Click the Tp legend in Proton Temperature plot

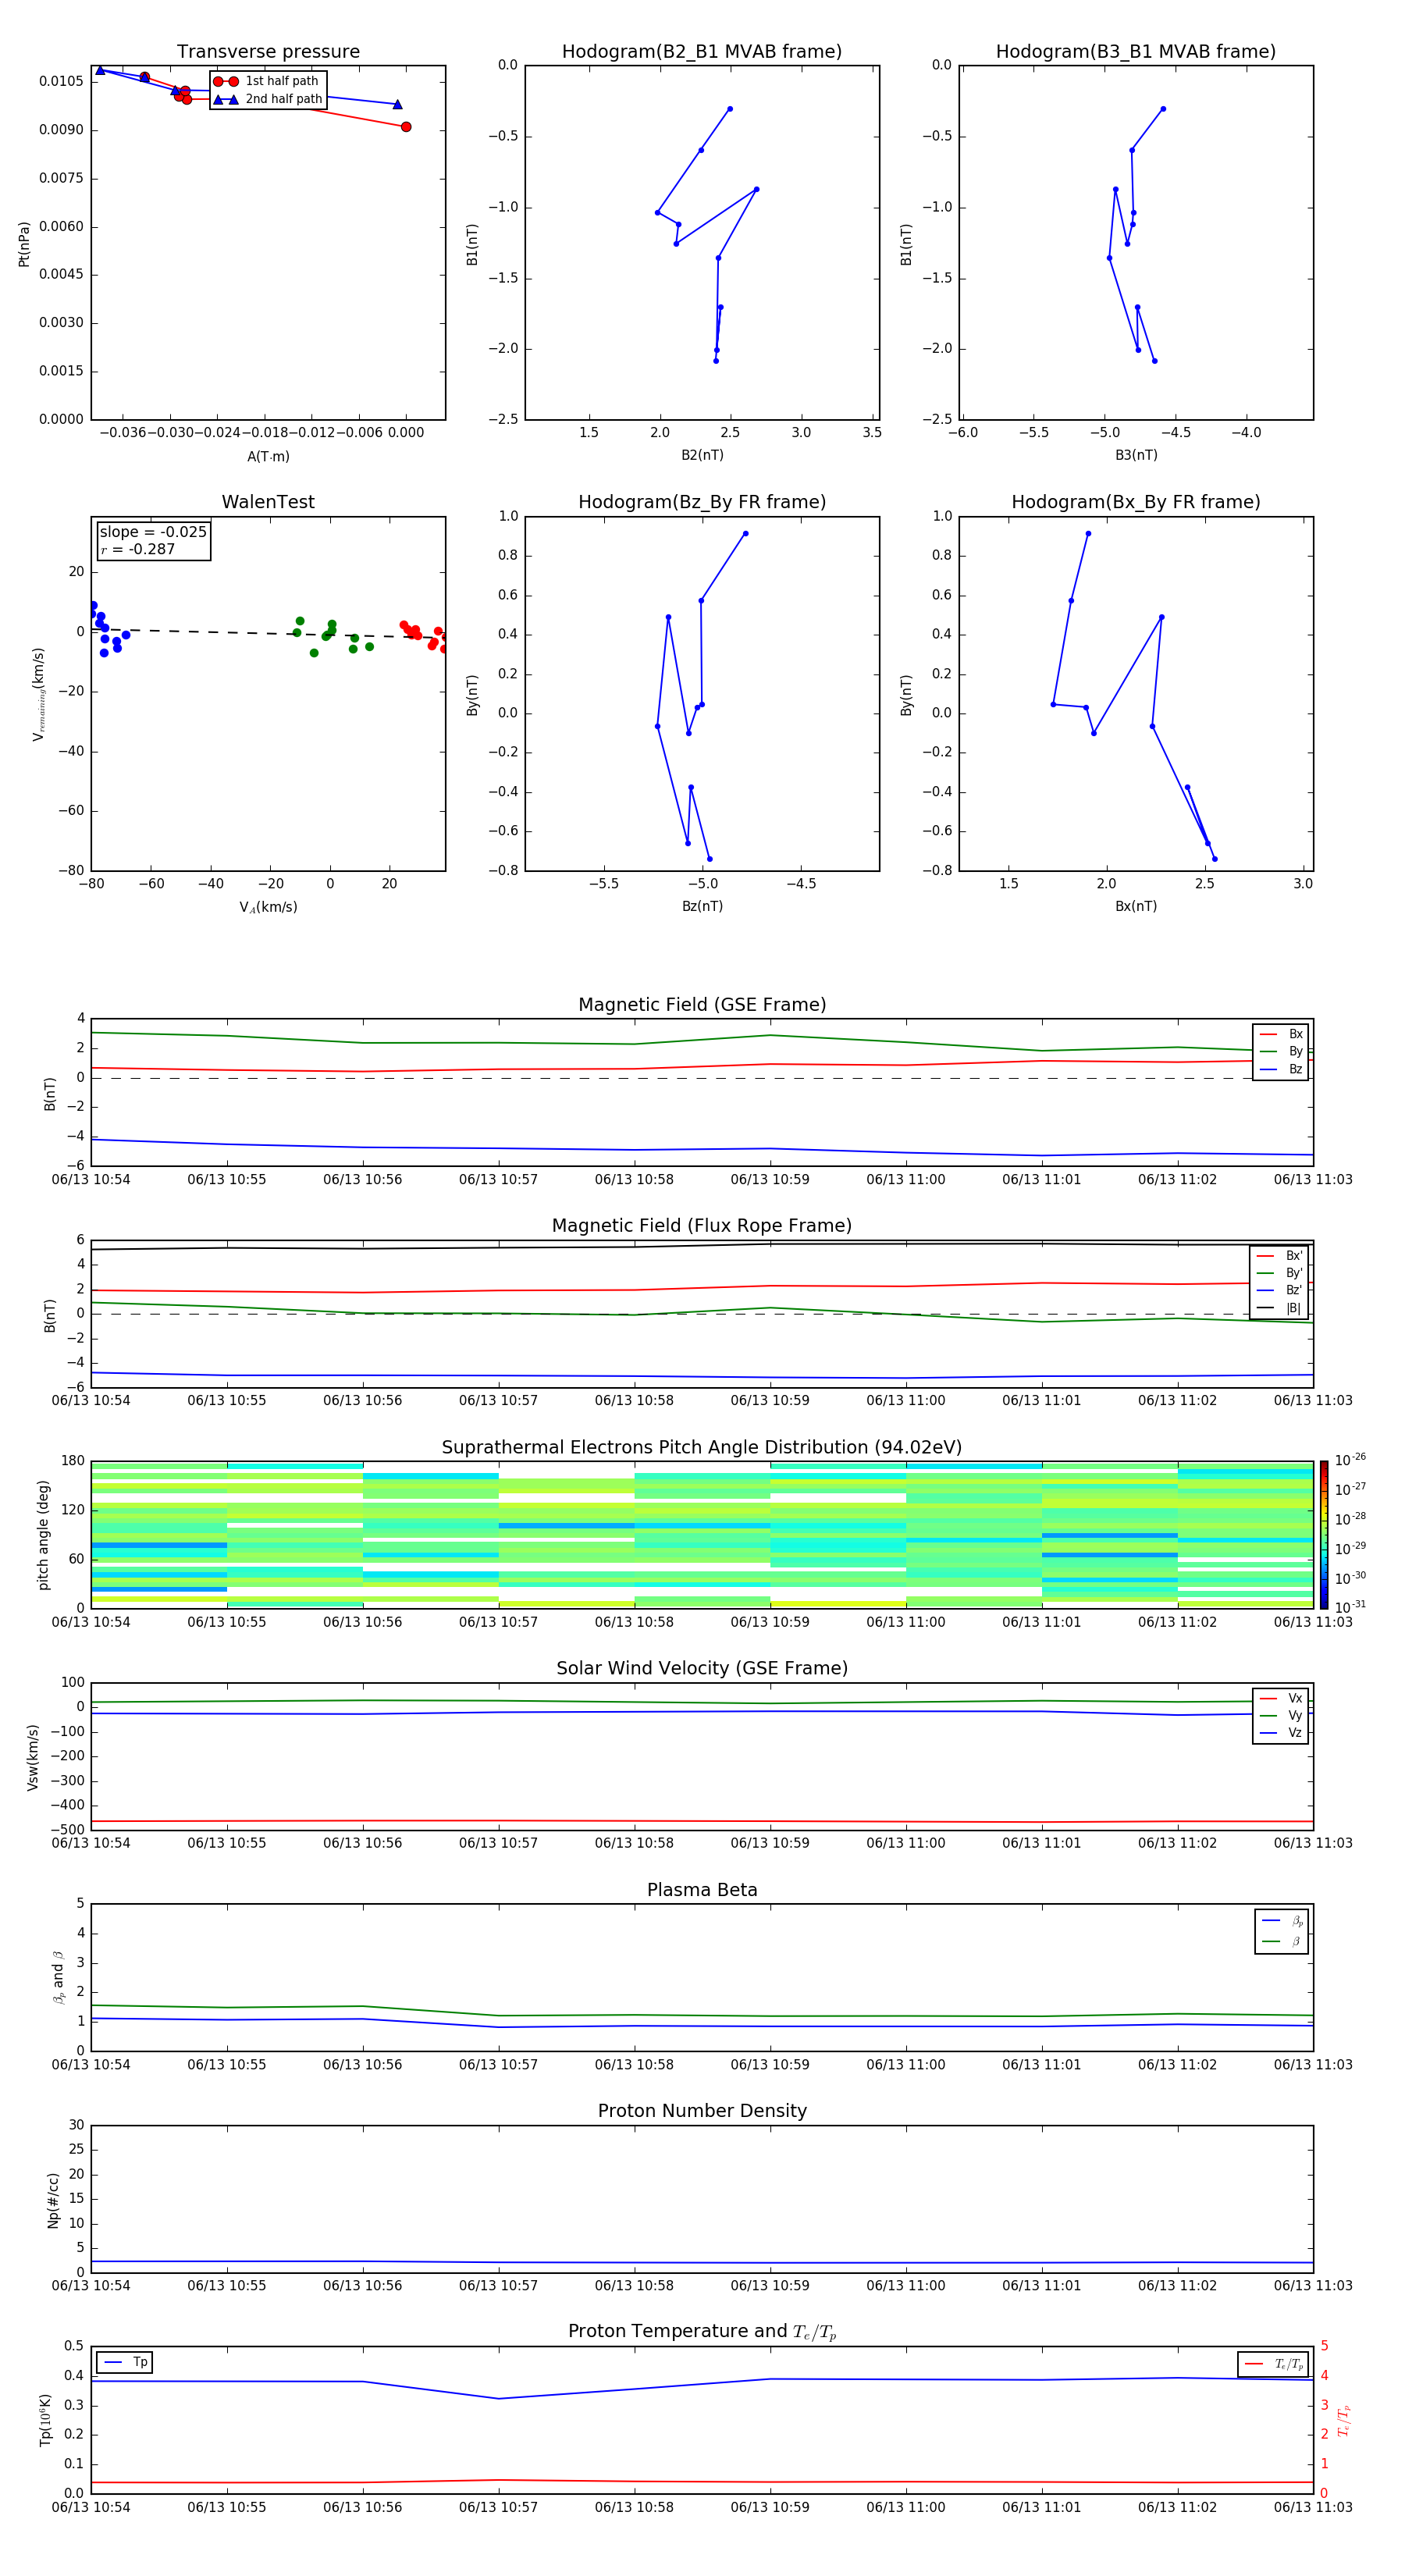125,2362
